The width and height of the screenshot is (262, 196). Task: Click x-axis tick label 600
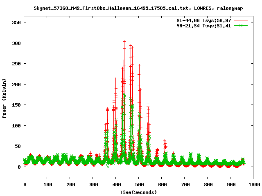click(x=163, y=185)
